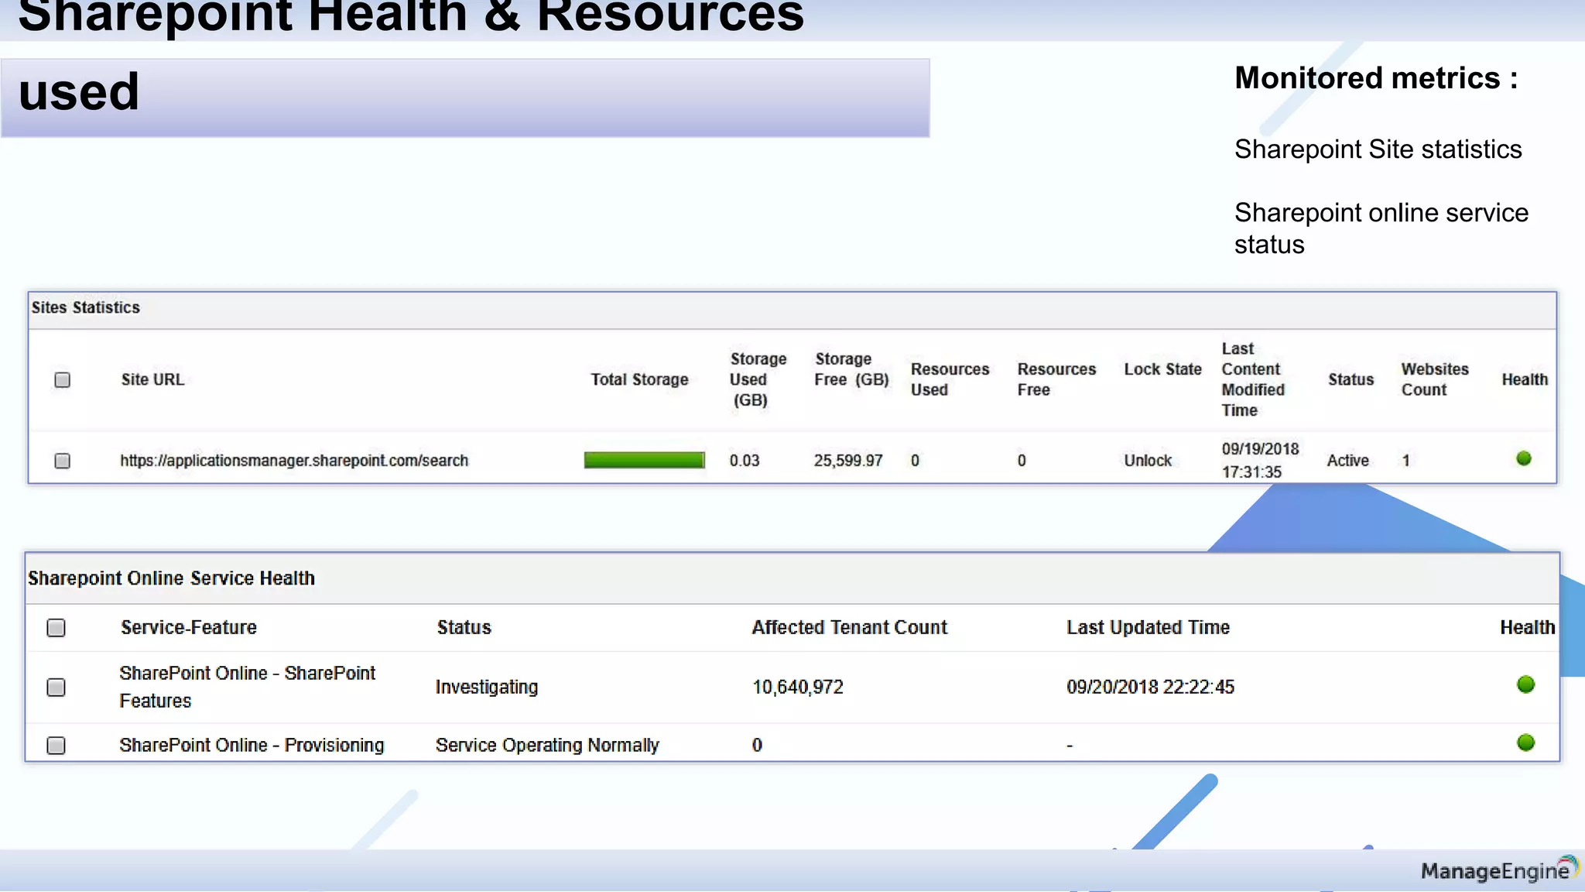Tick the select-all checkbox beside Service-Feature header

click(x=56, y=627)
